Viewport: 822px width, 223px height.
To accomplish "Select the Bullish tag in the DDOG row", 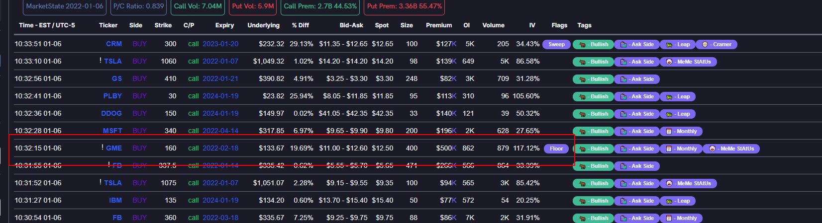I will (594, 114).
